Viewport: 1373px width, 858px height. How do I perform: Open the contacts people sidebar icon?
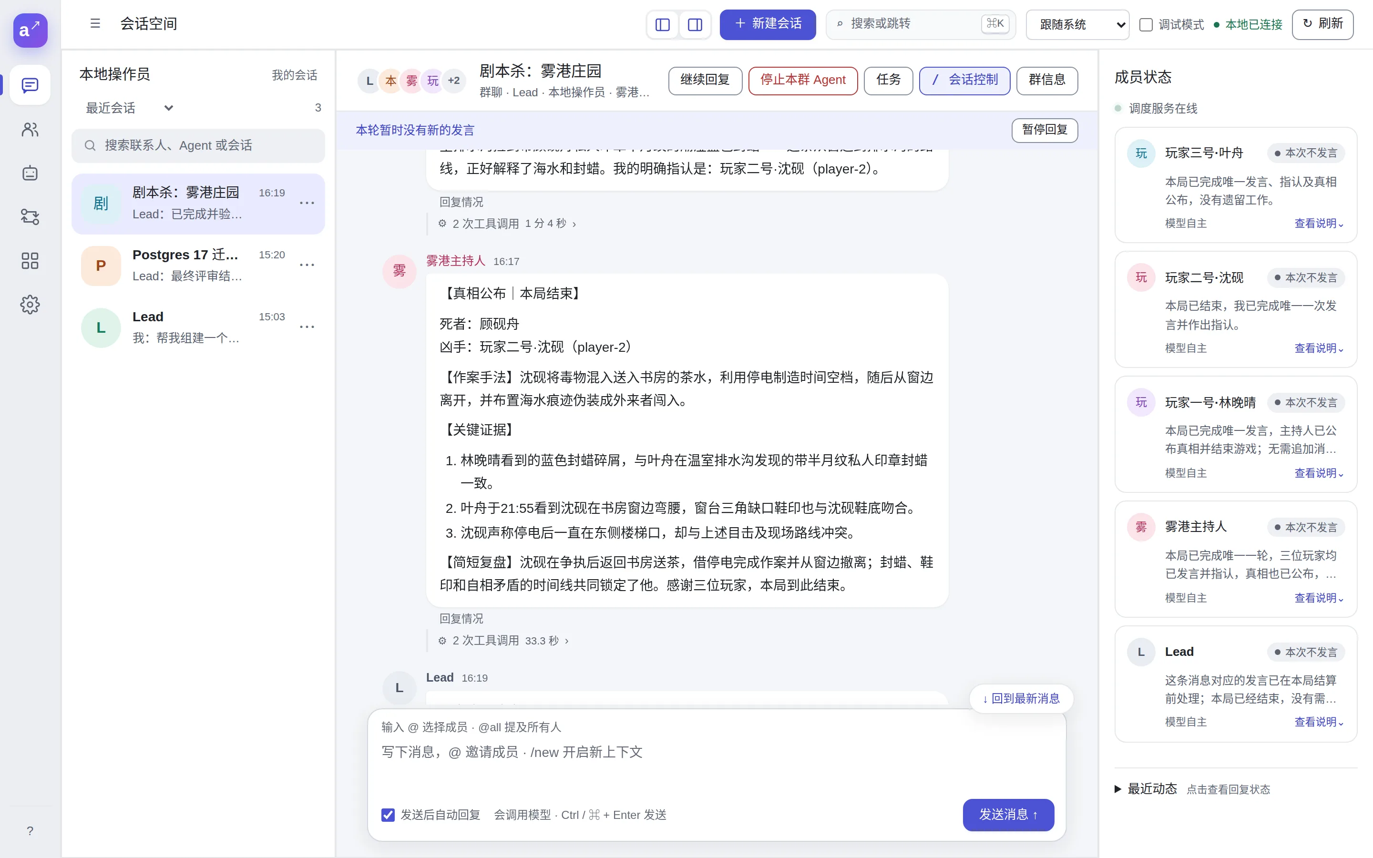point(30,129)
